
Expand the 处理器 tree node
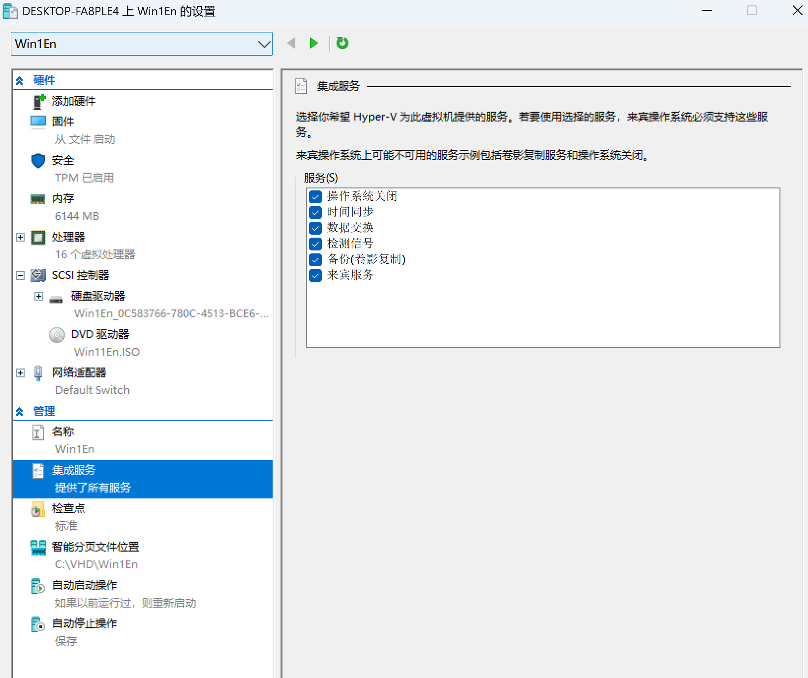(20, 237)
